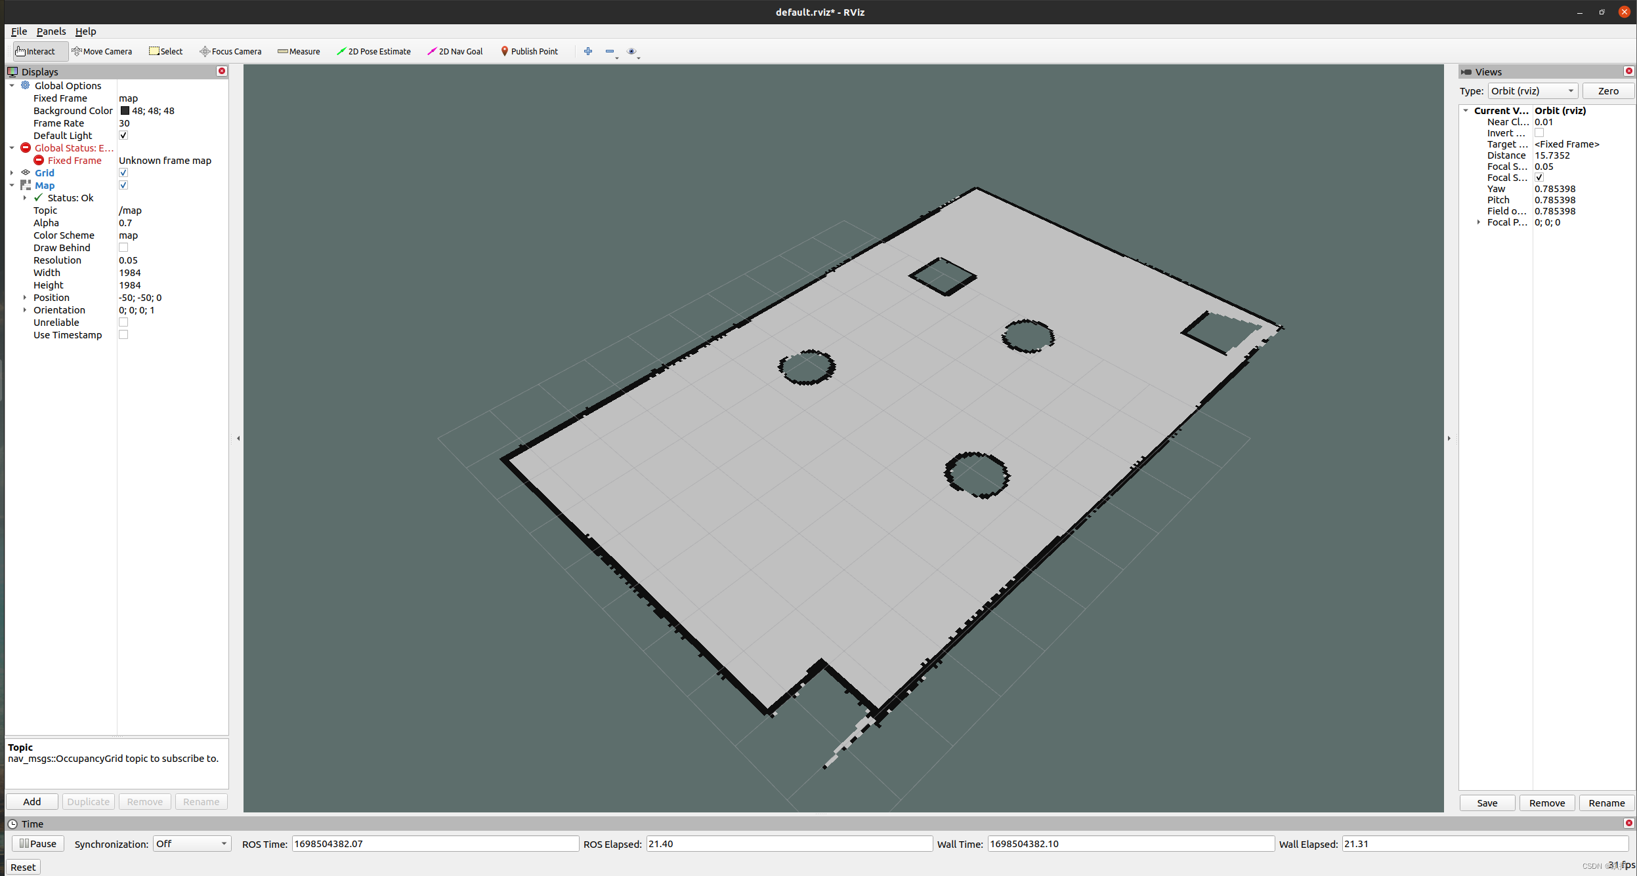This screenshot has width=1637, height=876.
Task: Choose the Focus Camera tool
Action: 230,51
